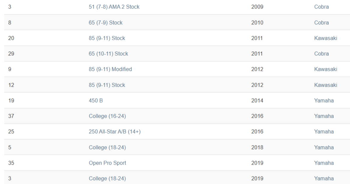This screenshot has height=184, width=350.
Task: Click the 2009 year cell
Action: tap(257, 7)
